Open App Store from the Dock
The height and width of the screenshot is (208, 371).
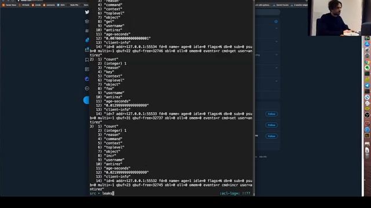click(367, 44)
